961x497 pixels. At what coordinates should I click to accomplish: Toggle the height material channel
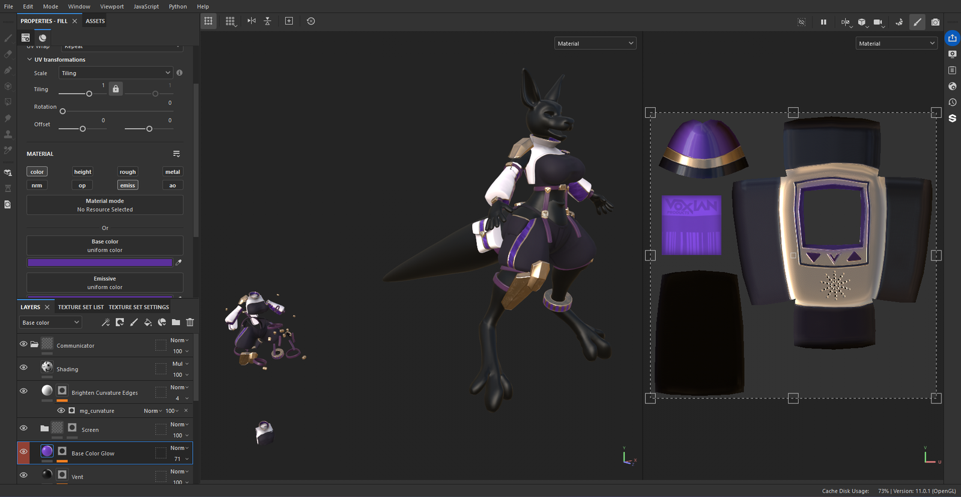tap(82, 172)
